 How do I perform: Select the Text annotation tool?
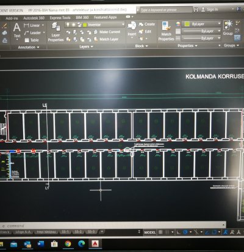click(x=17, y=31)
